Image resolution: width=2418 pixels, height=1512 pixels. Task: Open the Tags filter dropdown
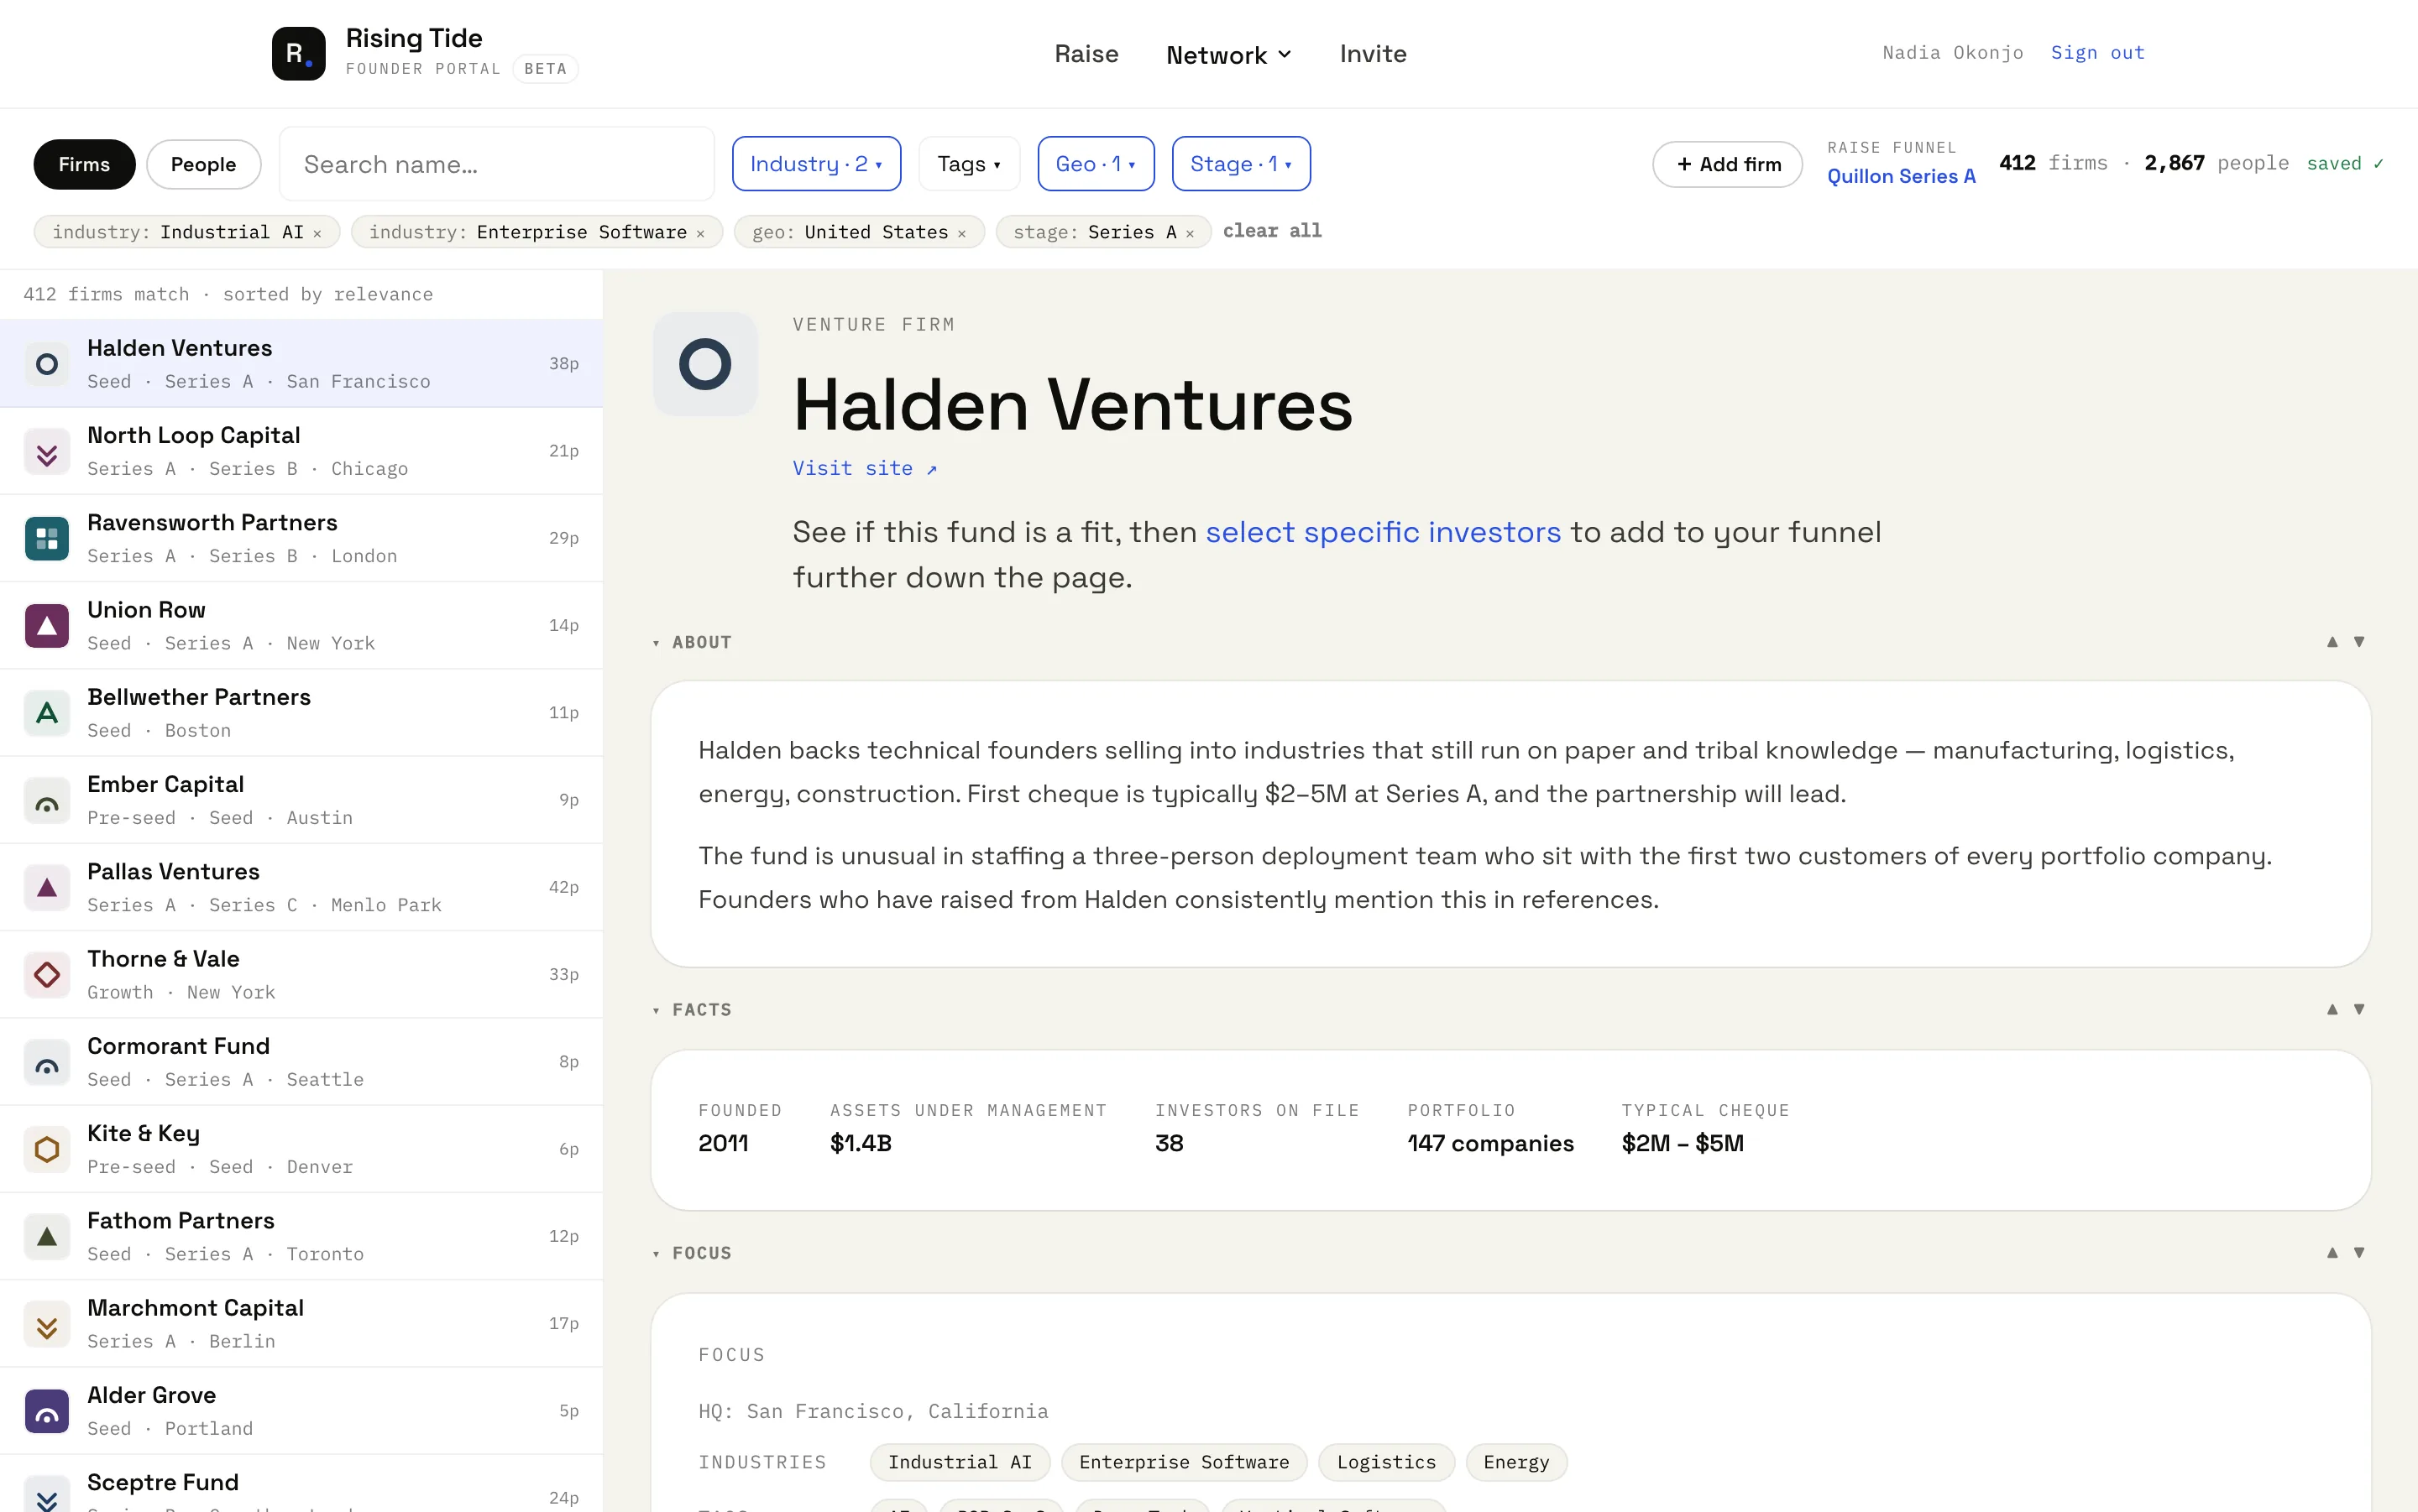click(968, 163)
